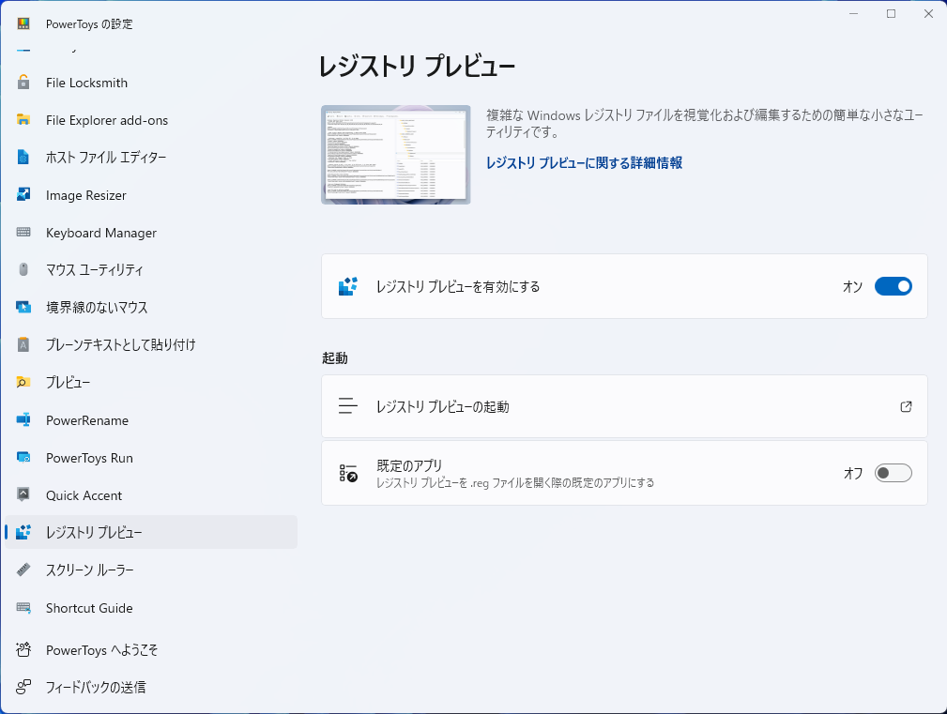
Task: Open レジストリ プレビューに関する詳細情報 link
Action: click(584, 164)
